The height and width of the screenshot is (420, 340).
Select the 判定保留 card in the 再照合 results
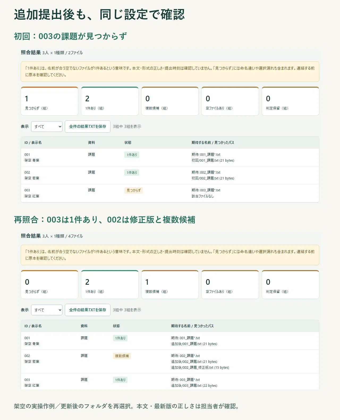pos(290,285)
